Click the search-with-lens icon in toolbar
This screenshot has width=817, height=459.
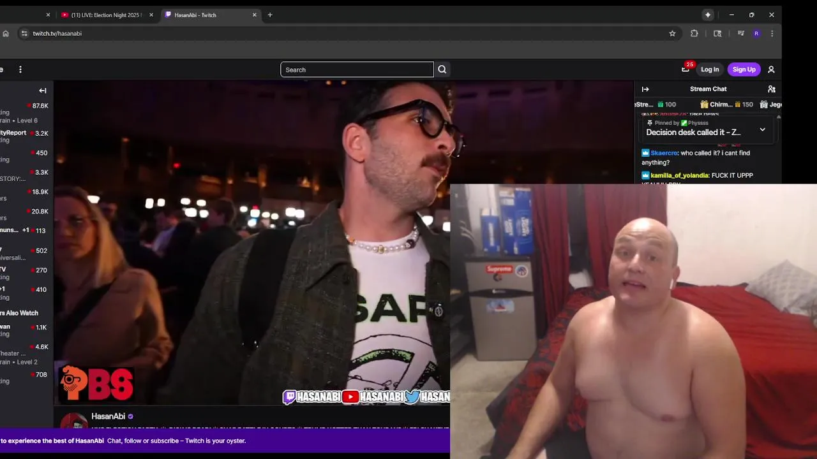coord(717,33)
